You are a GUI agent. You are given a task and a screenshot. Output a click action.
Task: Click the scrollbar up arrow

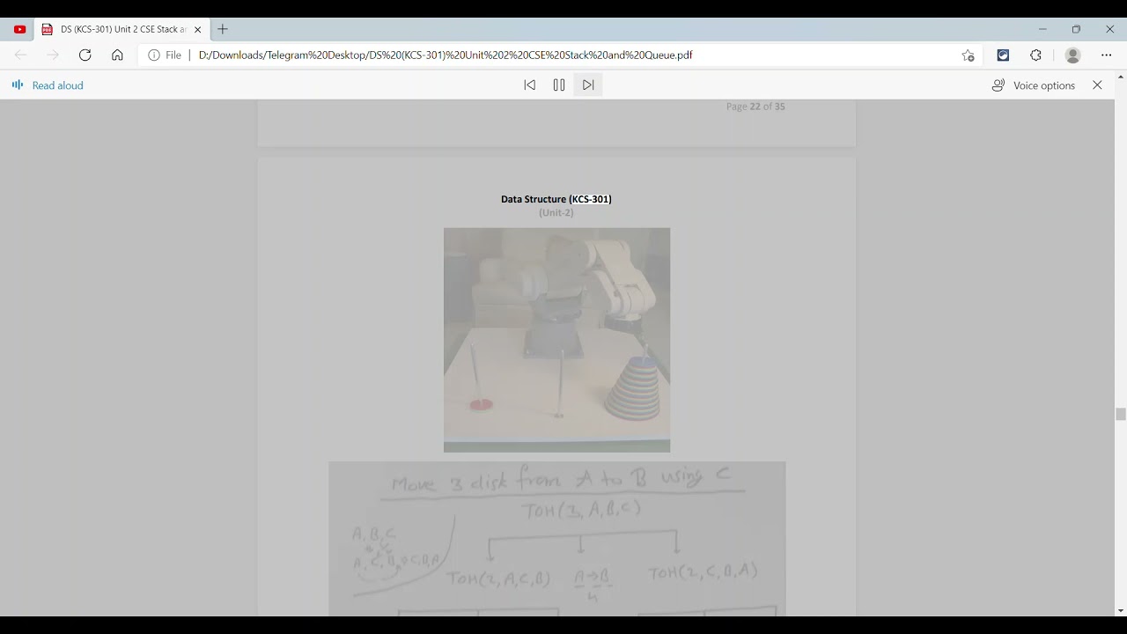tap(1121, 77)
